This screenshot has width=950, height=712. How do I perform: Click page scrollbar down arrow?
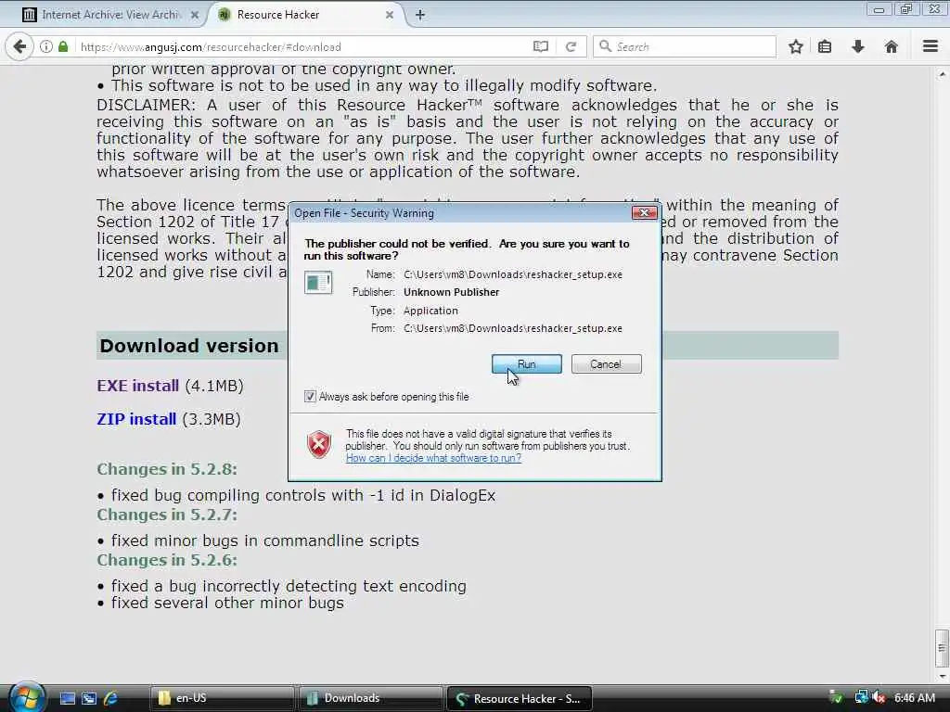[x=942, y=676]
